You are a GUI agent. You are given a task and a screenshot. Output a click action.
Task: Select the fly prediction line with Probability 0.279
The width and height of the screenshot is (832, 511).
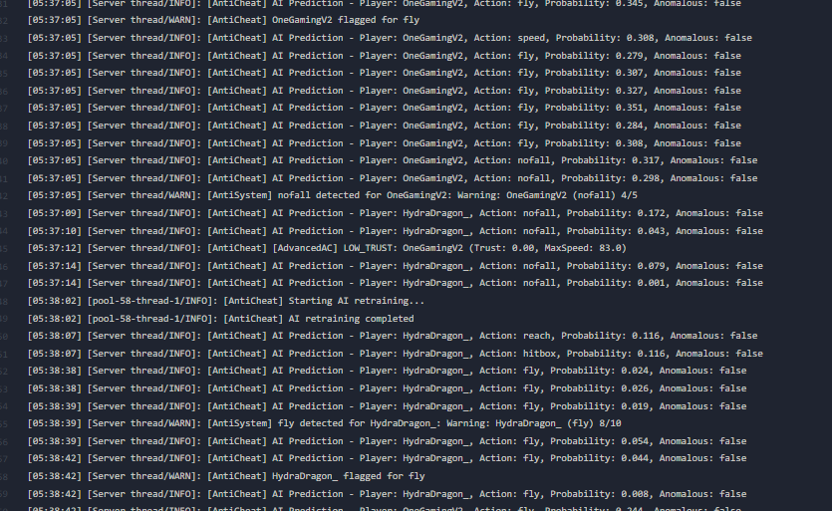click(x=385, y=56)
